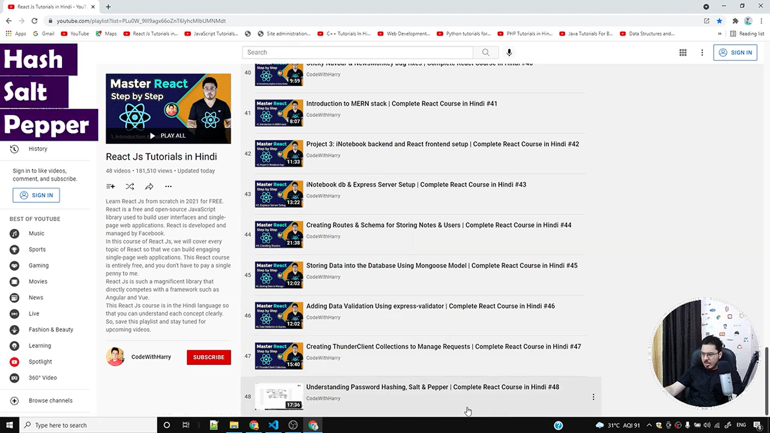The height and width of the screenshot is (433, 770).
Task: Click the top-right SIGN IN button
Action: [x=735, y=53]
